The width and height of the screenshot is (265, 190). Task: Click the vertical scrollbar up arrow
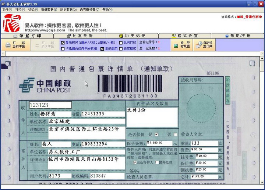pyautogui.click(x=262, y=59)
